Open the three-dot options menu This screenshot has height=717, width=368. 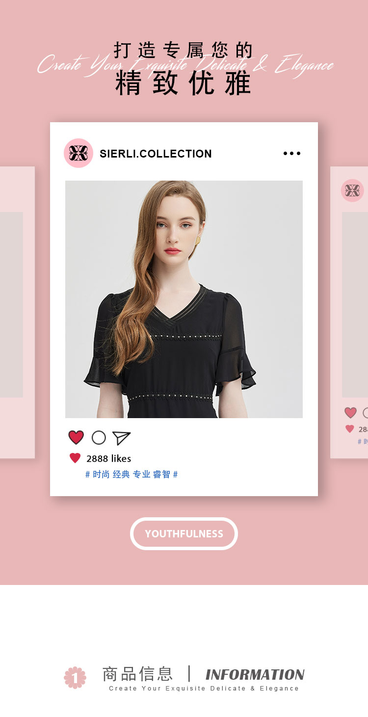[x=292, y=154]
